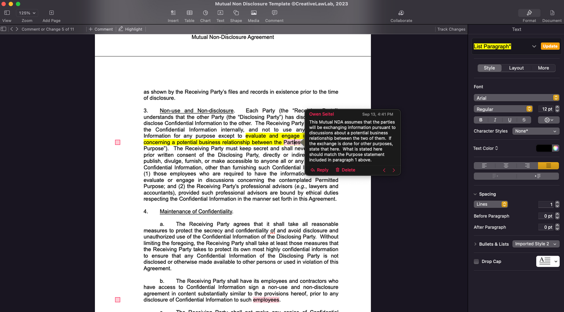564x312 pixels.
Task: Adjust font size stepper arrows
Action: 557,109
